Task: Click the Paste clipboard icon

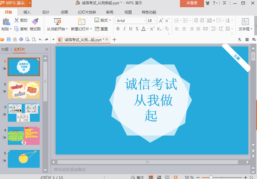Action: [6, 22]
